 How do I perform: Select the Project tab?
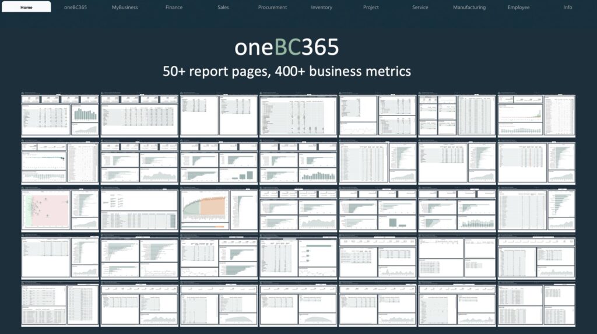coord(371,7)
